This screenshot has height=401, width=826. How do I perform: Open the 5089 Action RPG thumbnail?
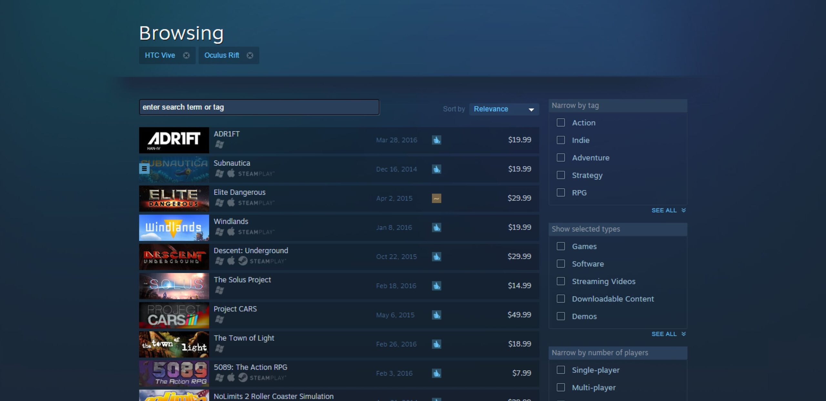click(x=174, y=373)
